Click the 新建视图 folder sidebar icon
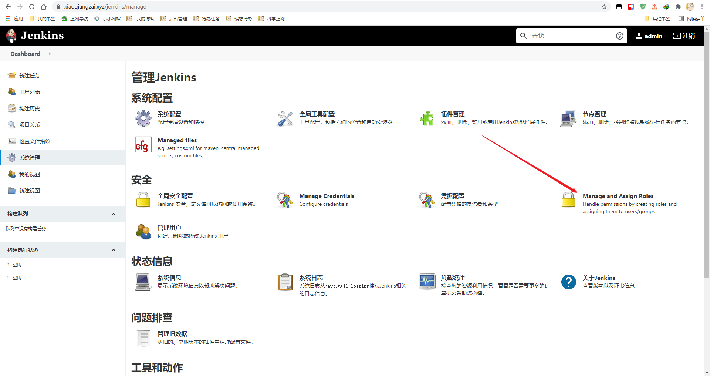The image size is (710, 376). point(12,191)
